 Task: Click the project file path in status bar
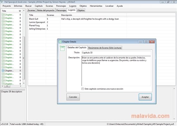pos(140,124)
